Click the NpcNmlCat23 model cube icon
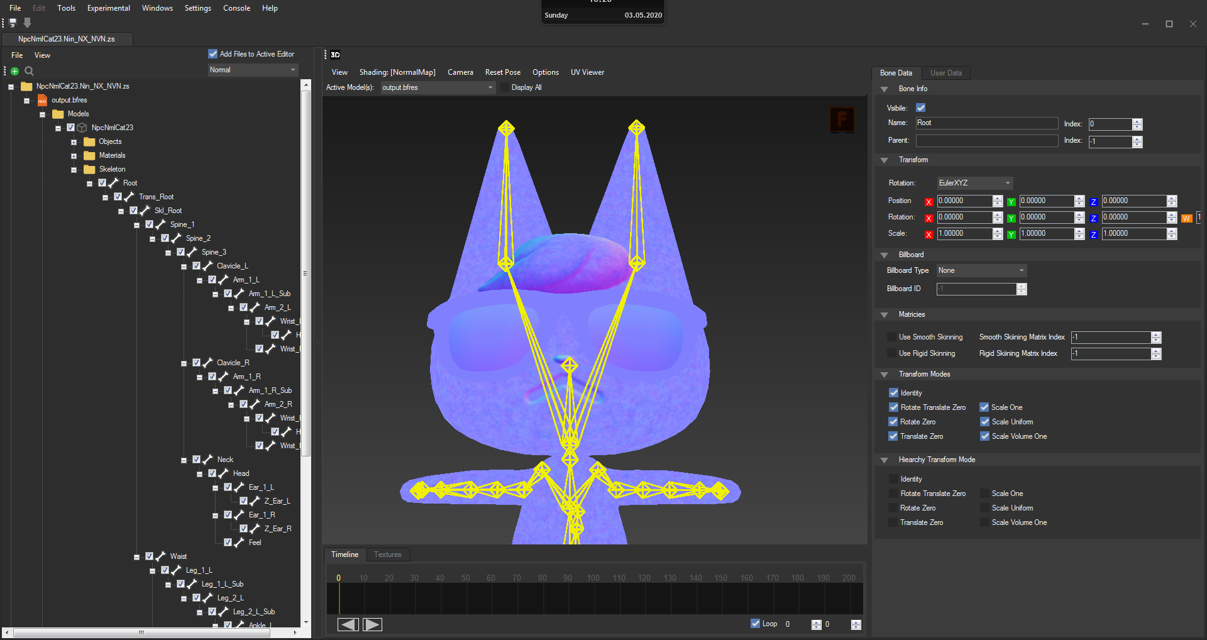 (x=82, y=128)
